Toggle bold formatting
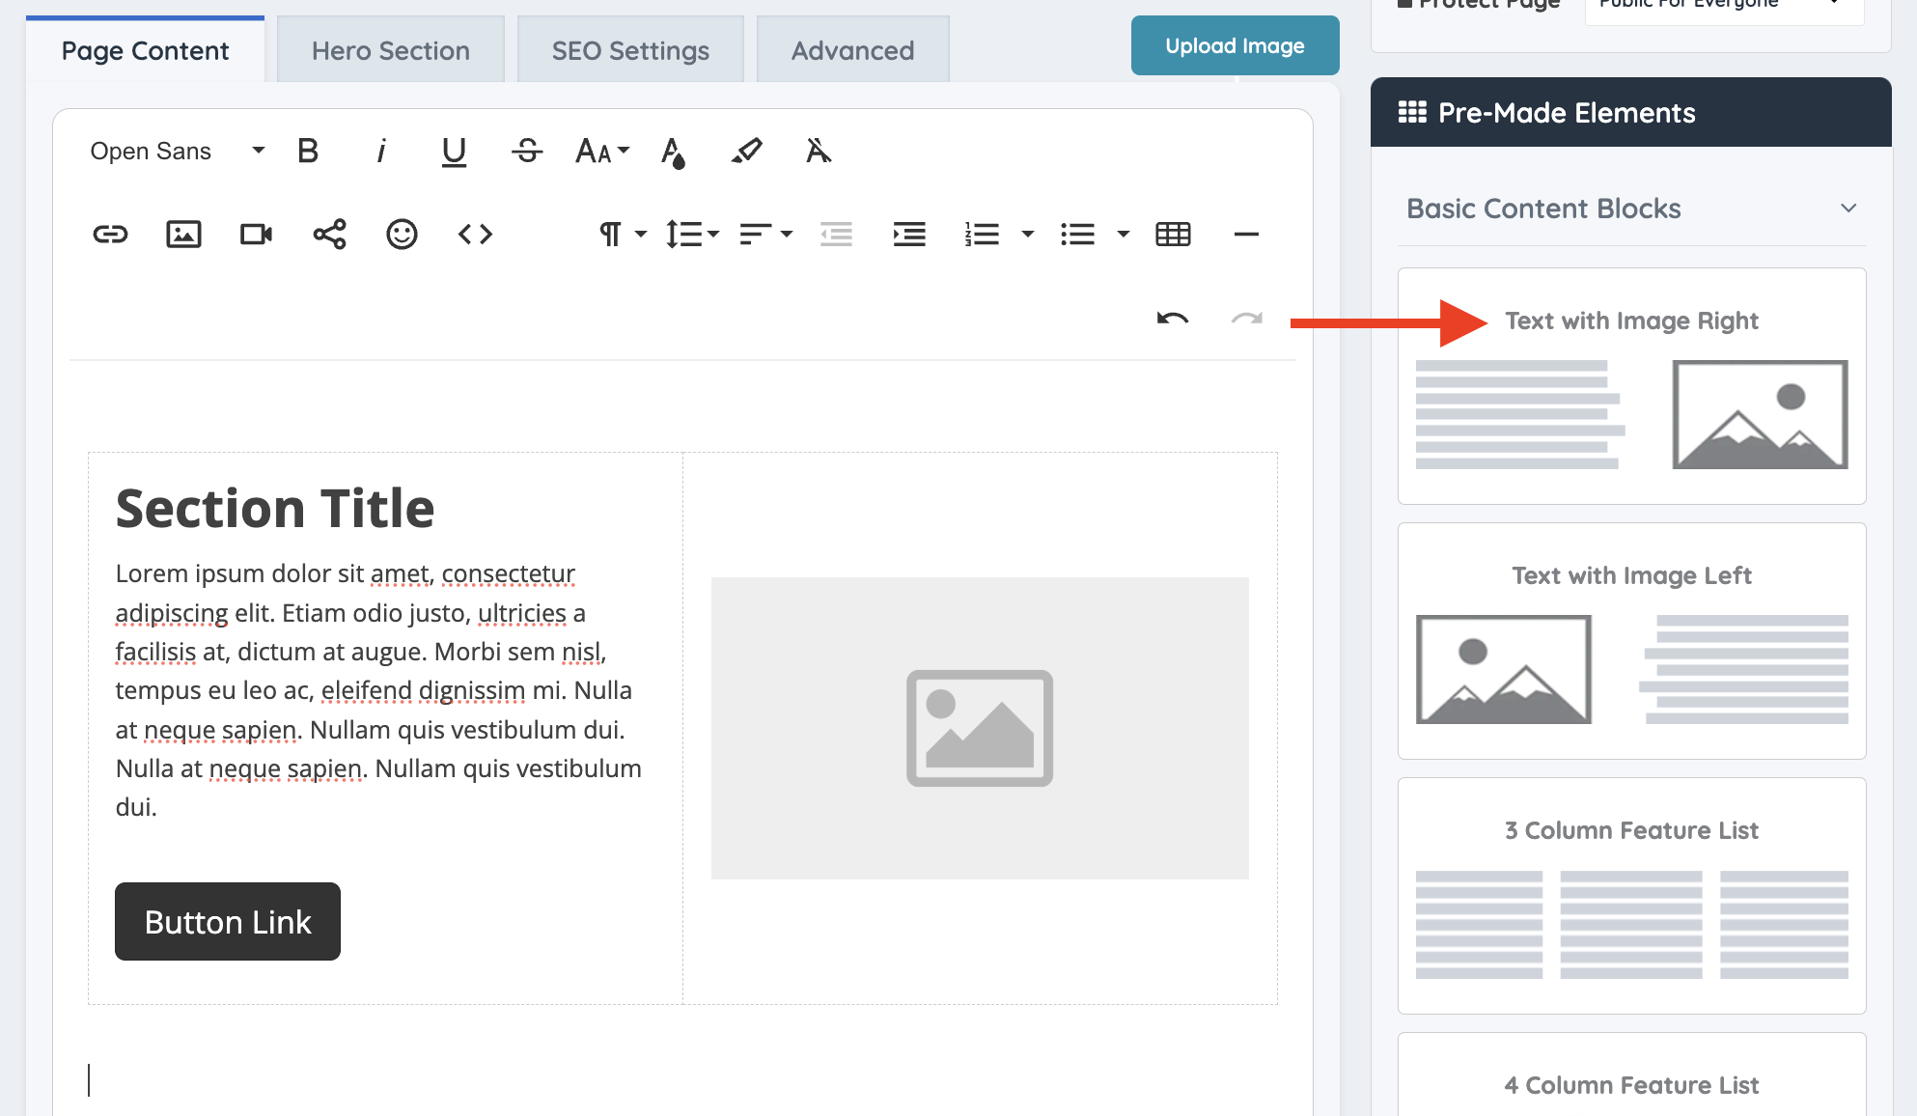This screenshot has width=1917, height=1116. pos(308,152)
